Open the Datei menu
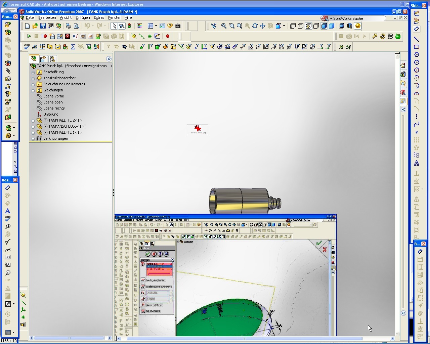The image size is (430, 344). pyautogui.click(x=30, y=17)
